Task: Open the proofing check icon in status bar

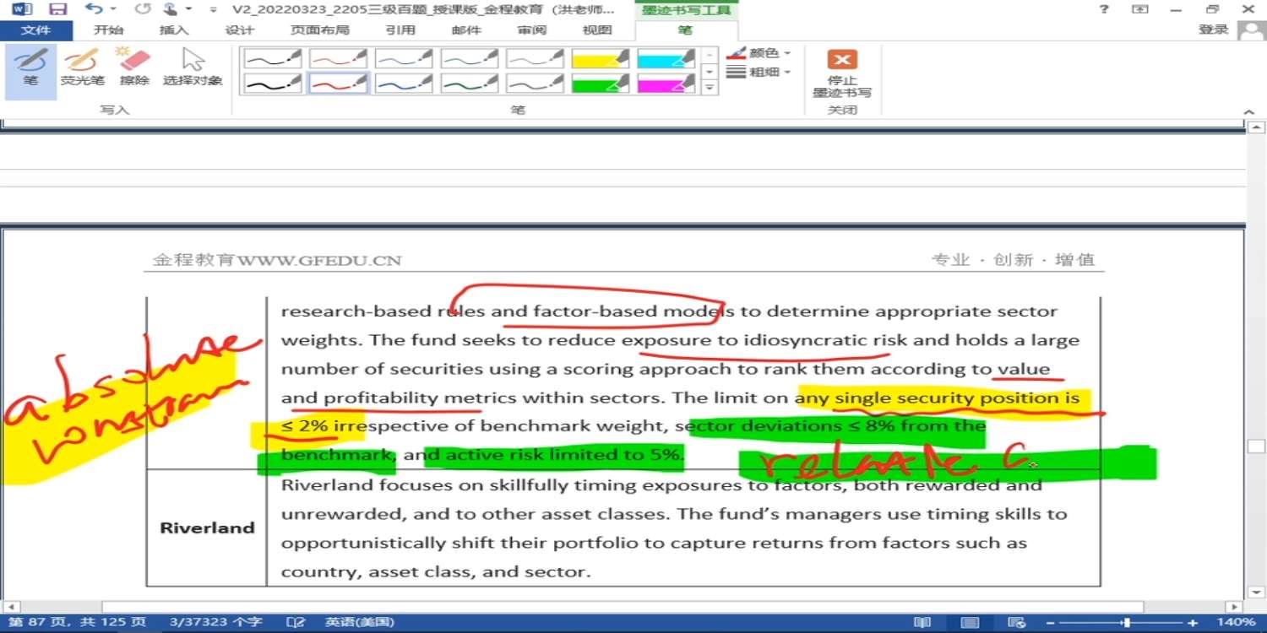Action: point(296,622)
